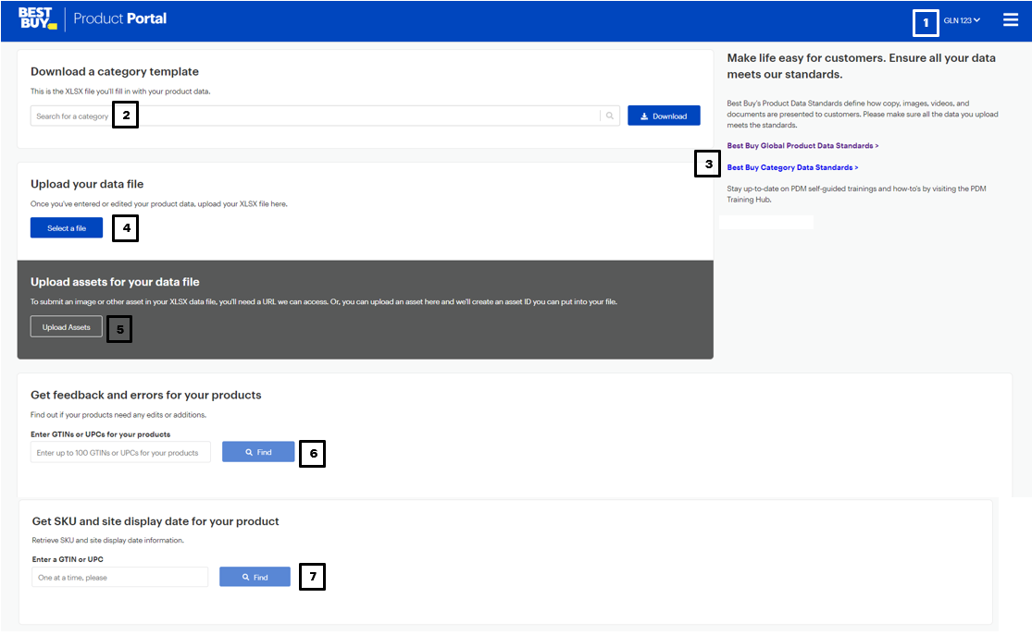This screenshot has height=635, width=1032.
Task: Click the Search for a category field
Action: tap(325, 116)
